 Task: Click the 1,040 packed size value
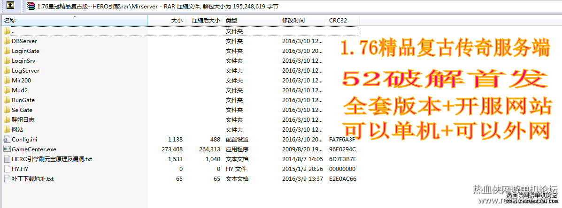pyautogui.click(x=212, y=159)
